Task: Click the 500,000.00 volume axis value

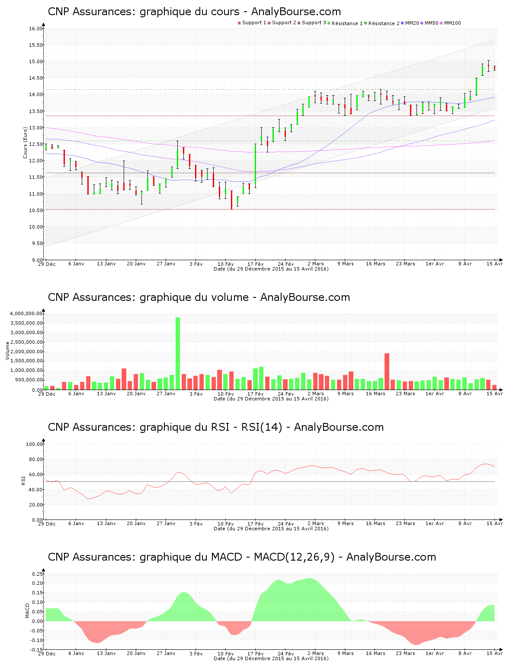Action: [x=28, y=380]
